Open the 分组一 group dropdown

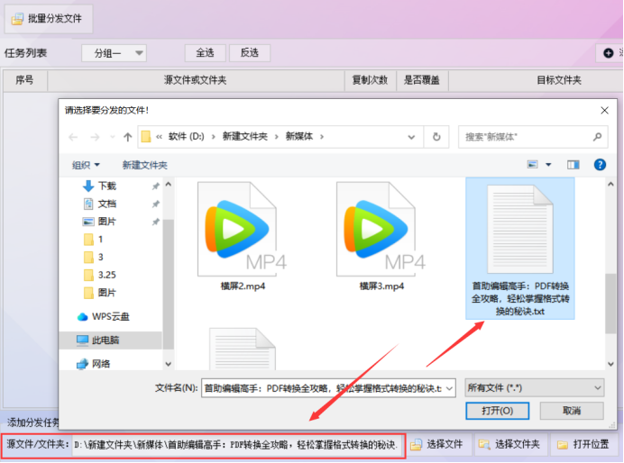point(114,53)
